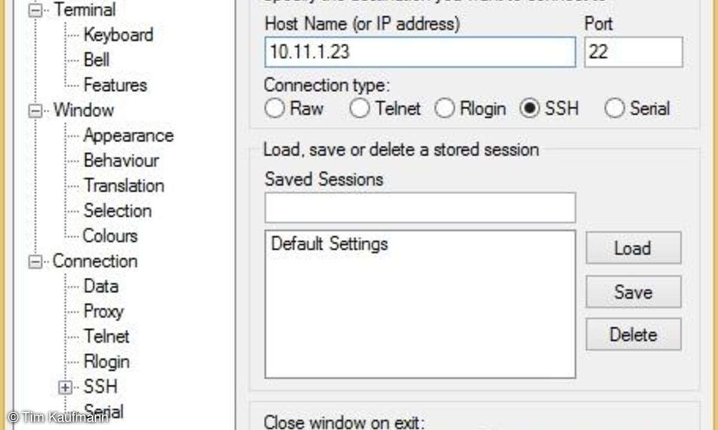
Task: Select Serial connection type radio button
Action: point(615,109)
